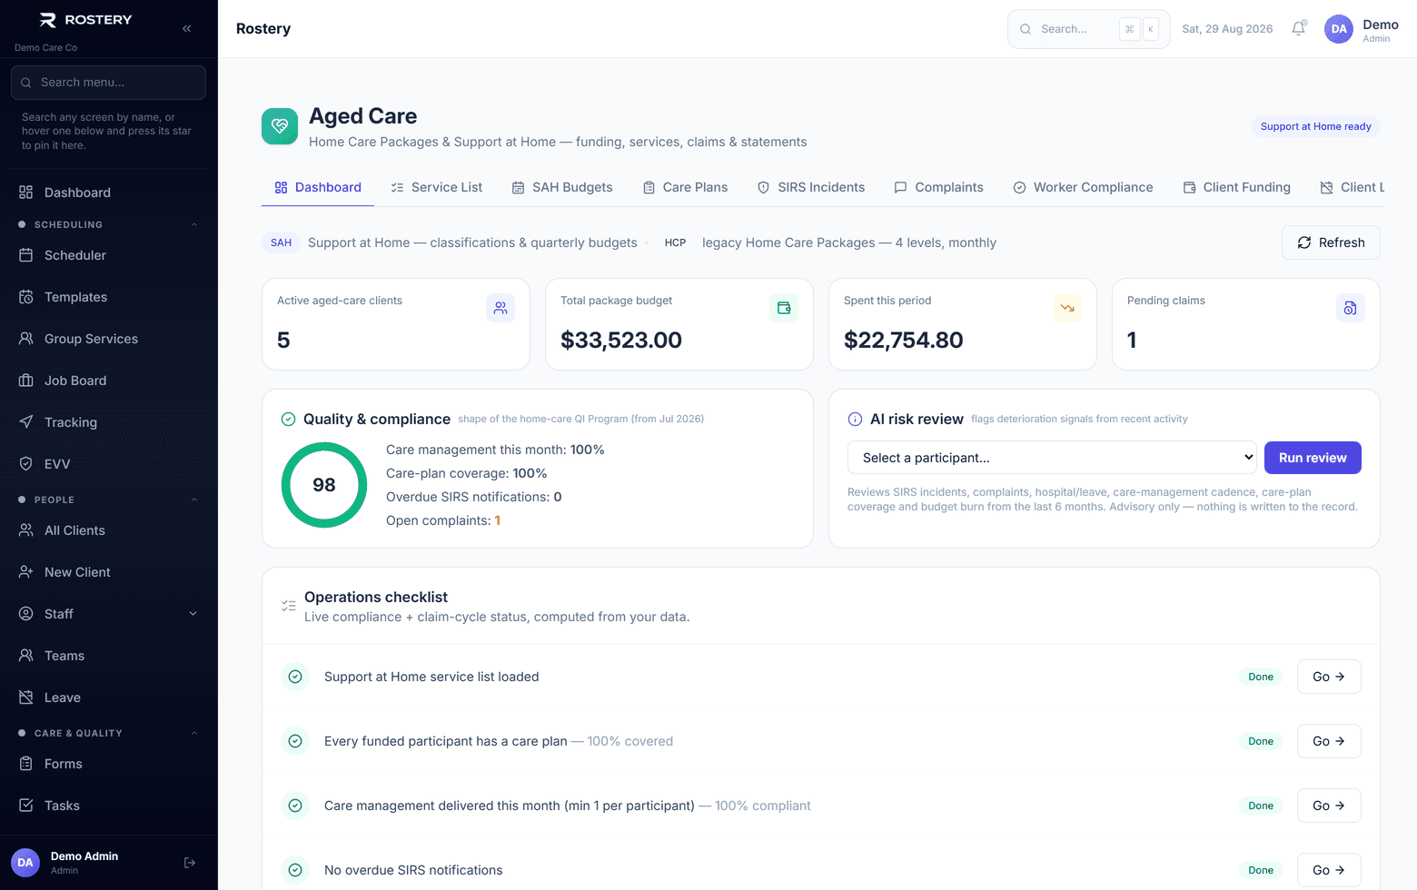Open the Client Funding tab
1417x890 pixels.
(x=1236, y=187)
